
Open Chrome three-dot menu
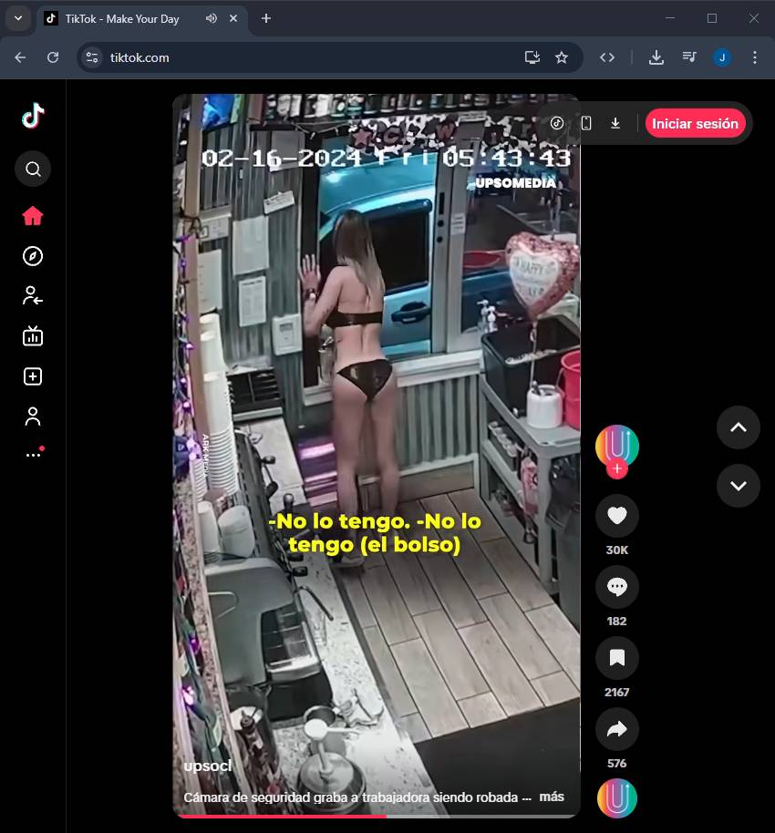[754, 57]
